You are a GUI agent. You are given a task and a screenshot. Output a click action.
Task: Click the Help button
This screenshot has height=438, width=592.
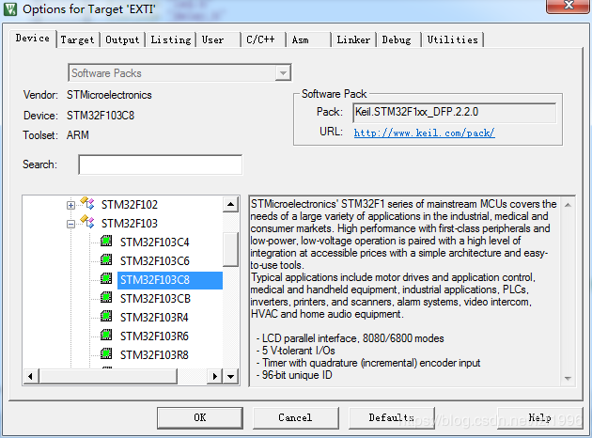[540, 417]
